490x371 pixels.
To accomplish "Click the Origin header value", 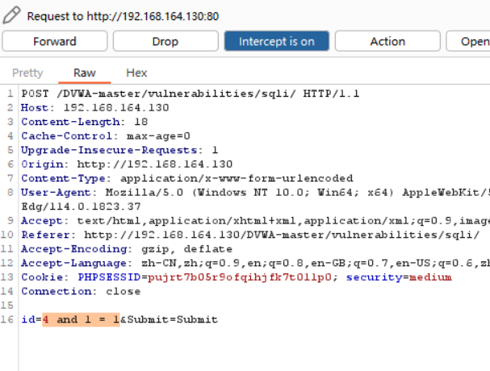I will [x=155, y=165].
